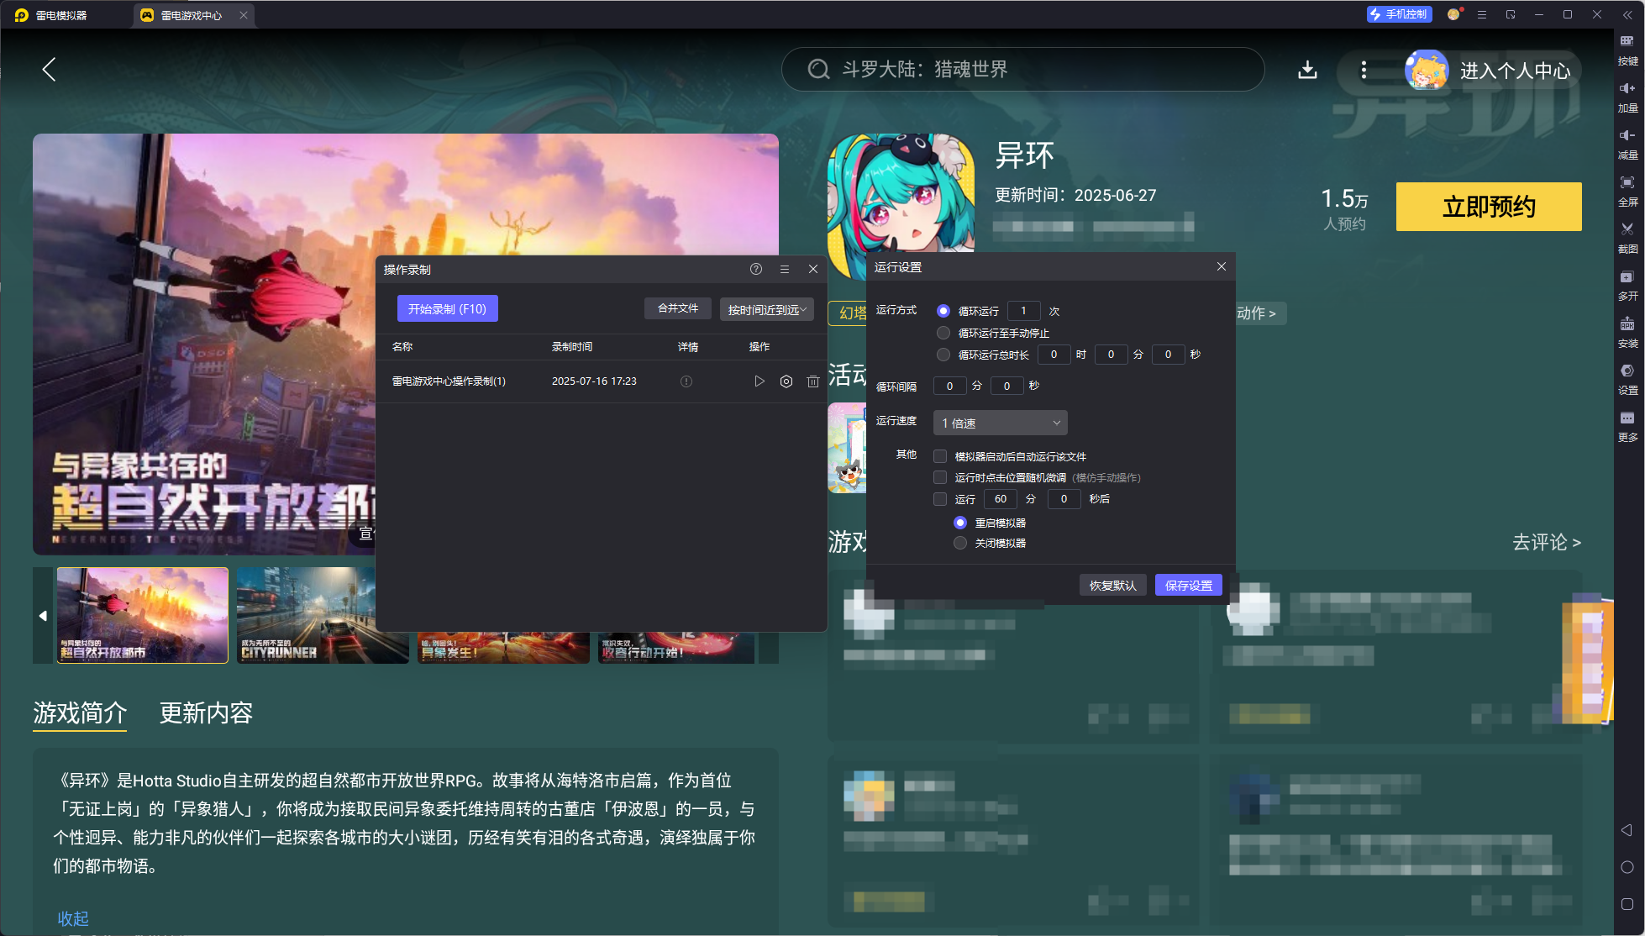This screenshot has height=936, width=1645.
Task: Click 保存设置 button
Action: click(x=1189, y=586)
